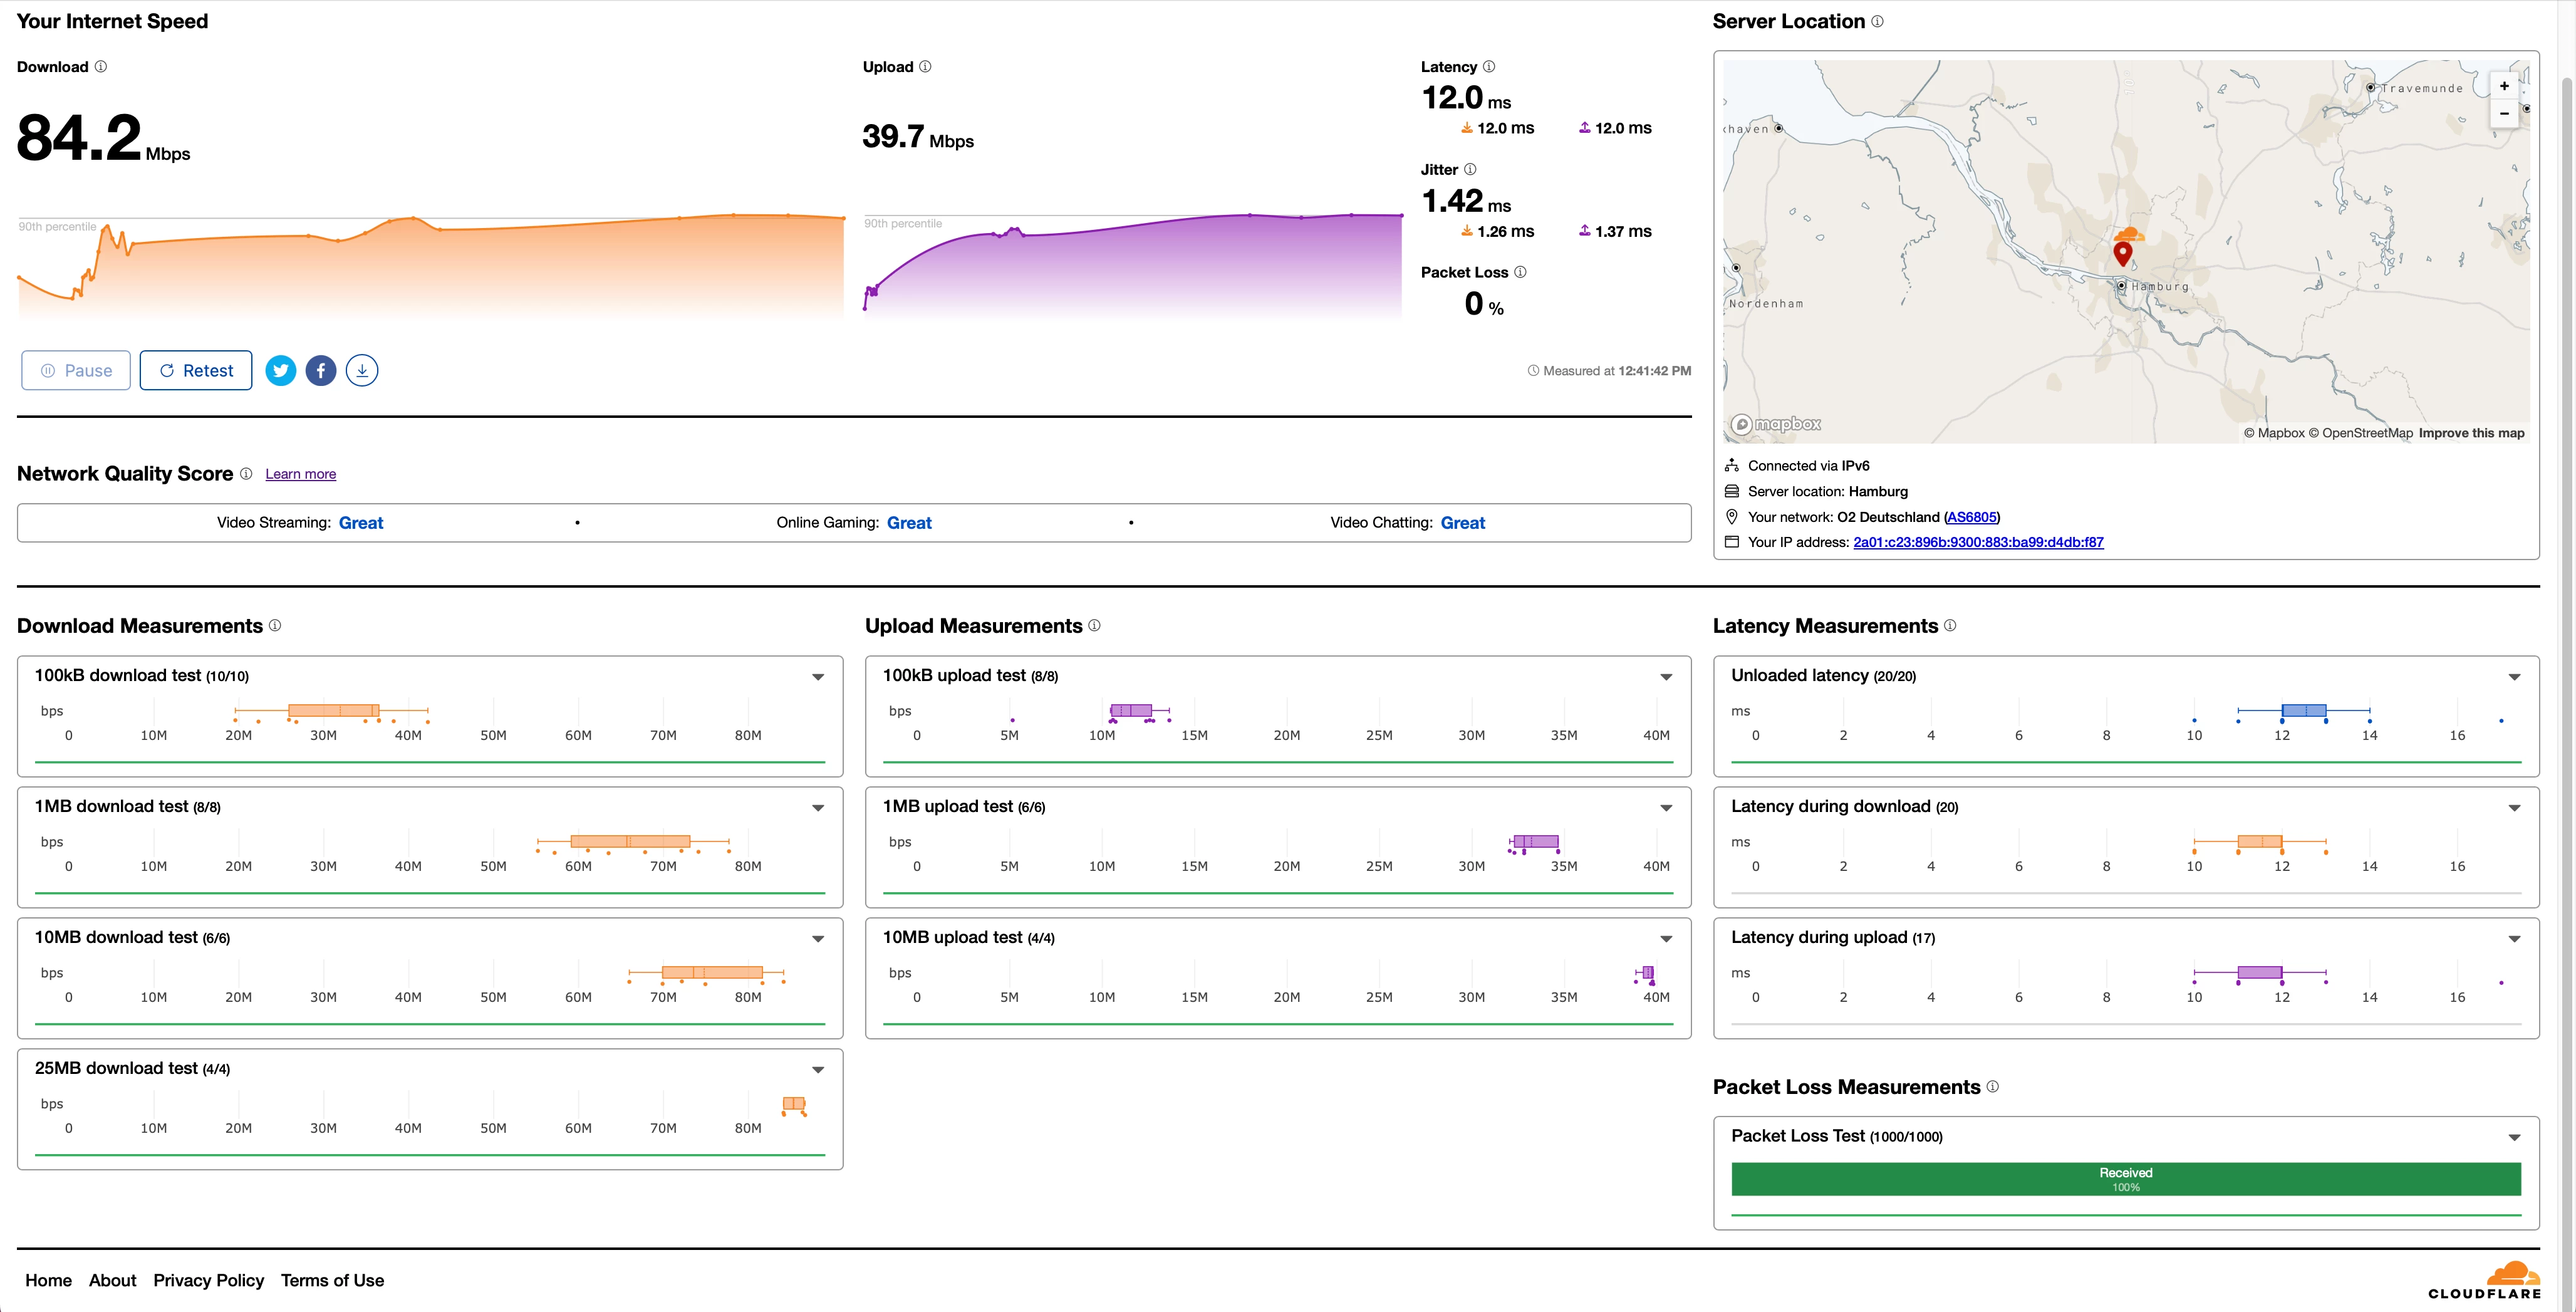
Task: Open Privacy Policy in footer
Action: click(208, 1280)
